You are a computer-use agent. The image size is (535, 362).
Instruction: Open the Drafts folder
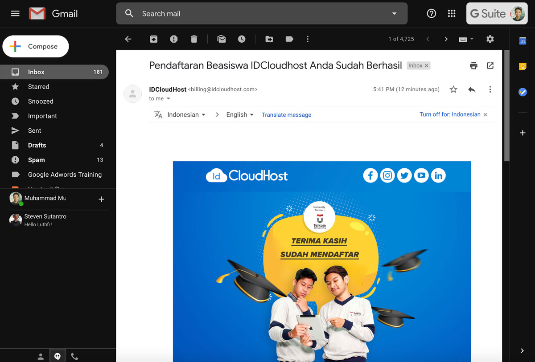tap(54, 146)
